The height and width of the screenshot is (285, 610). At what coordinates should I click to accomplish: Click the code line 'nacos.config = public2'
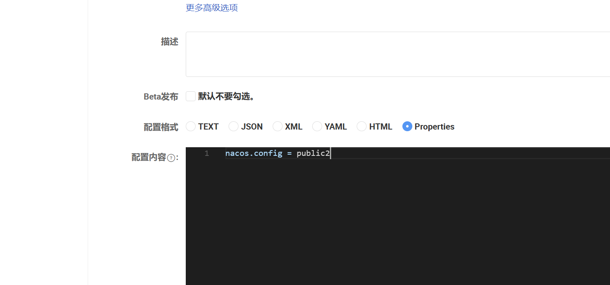coord(278,153)
